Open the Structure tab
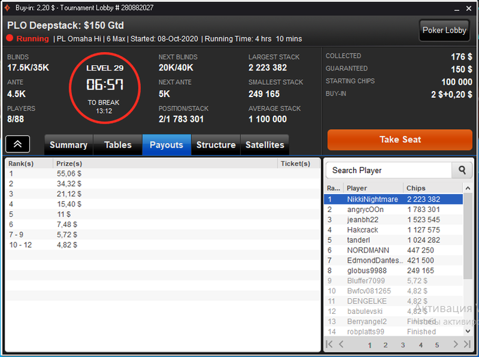This screenshot has width=479, height=357. point(216,145)
